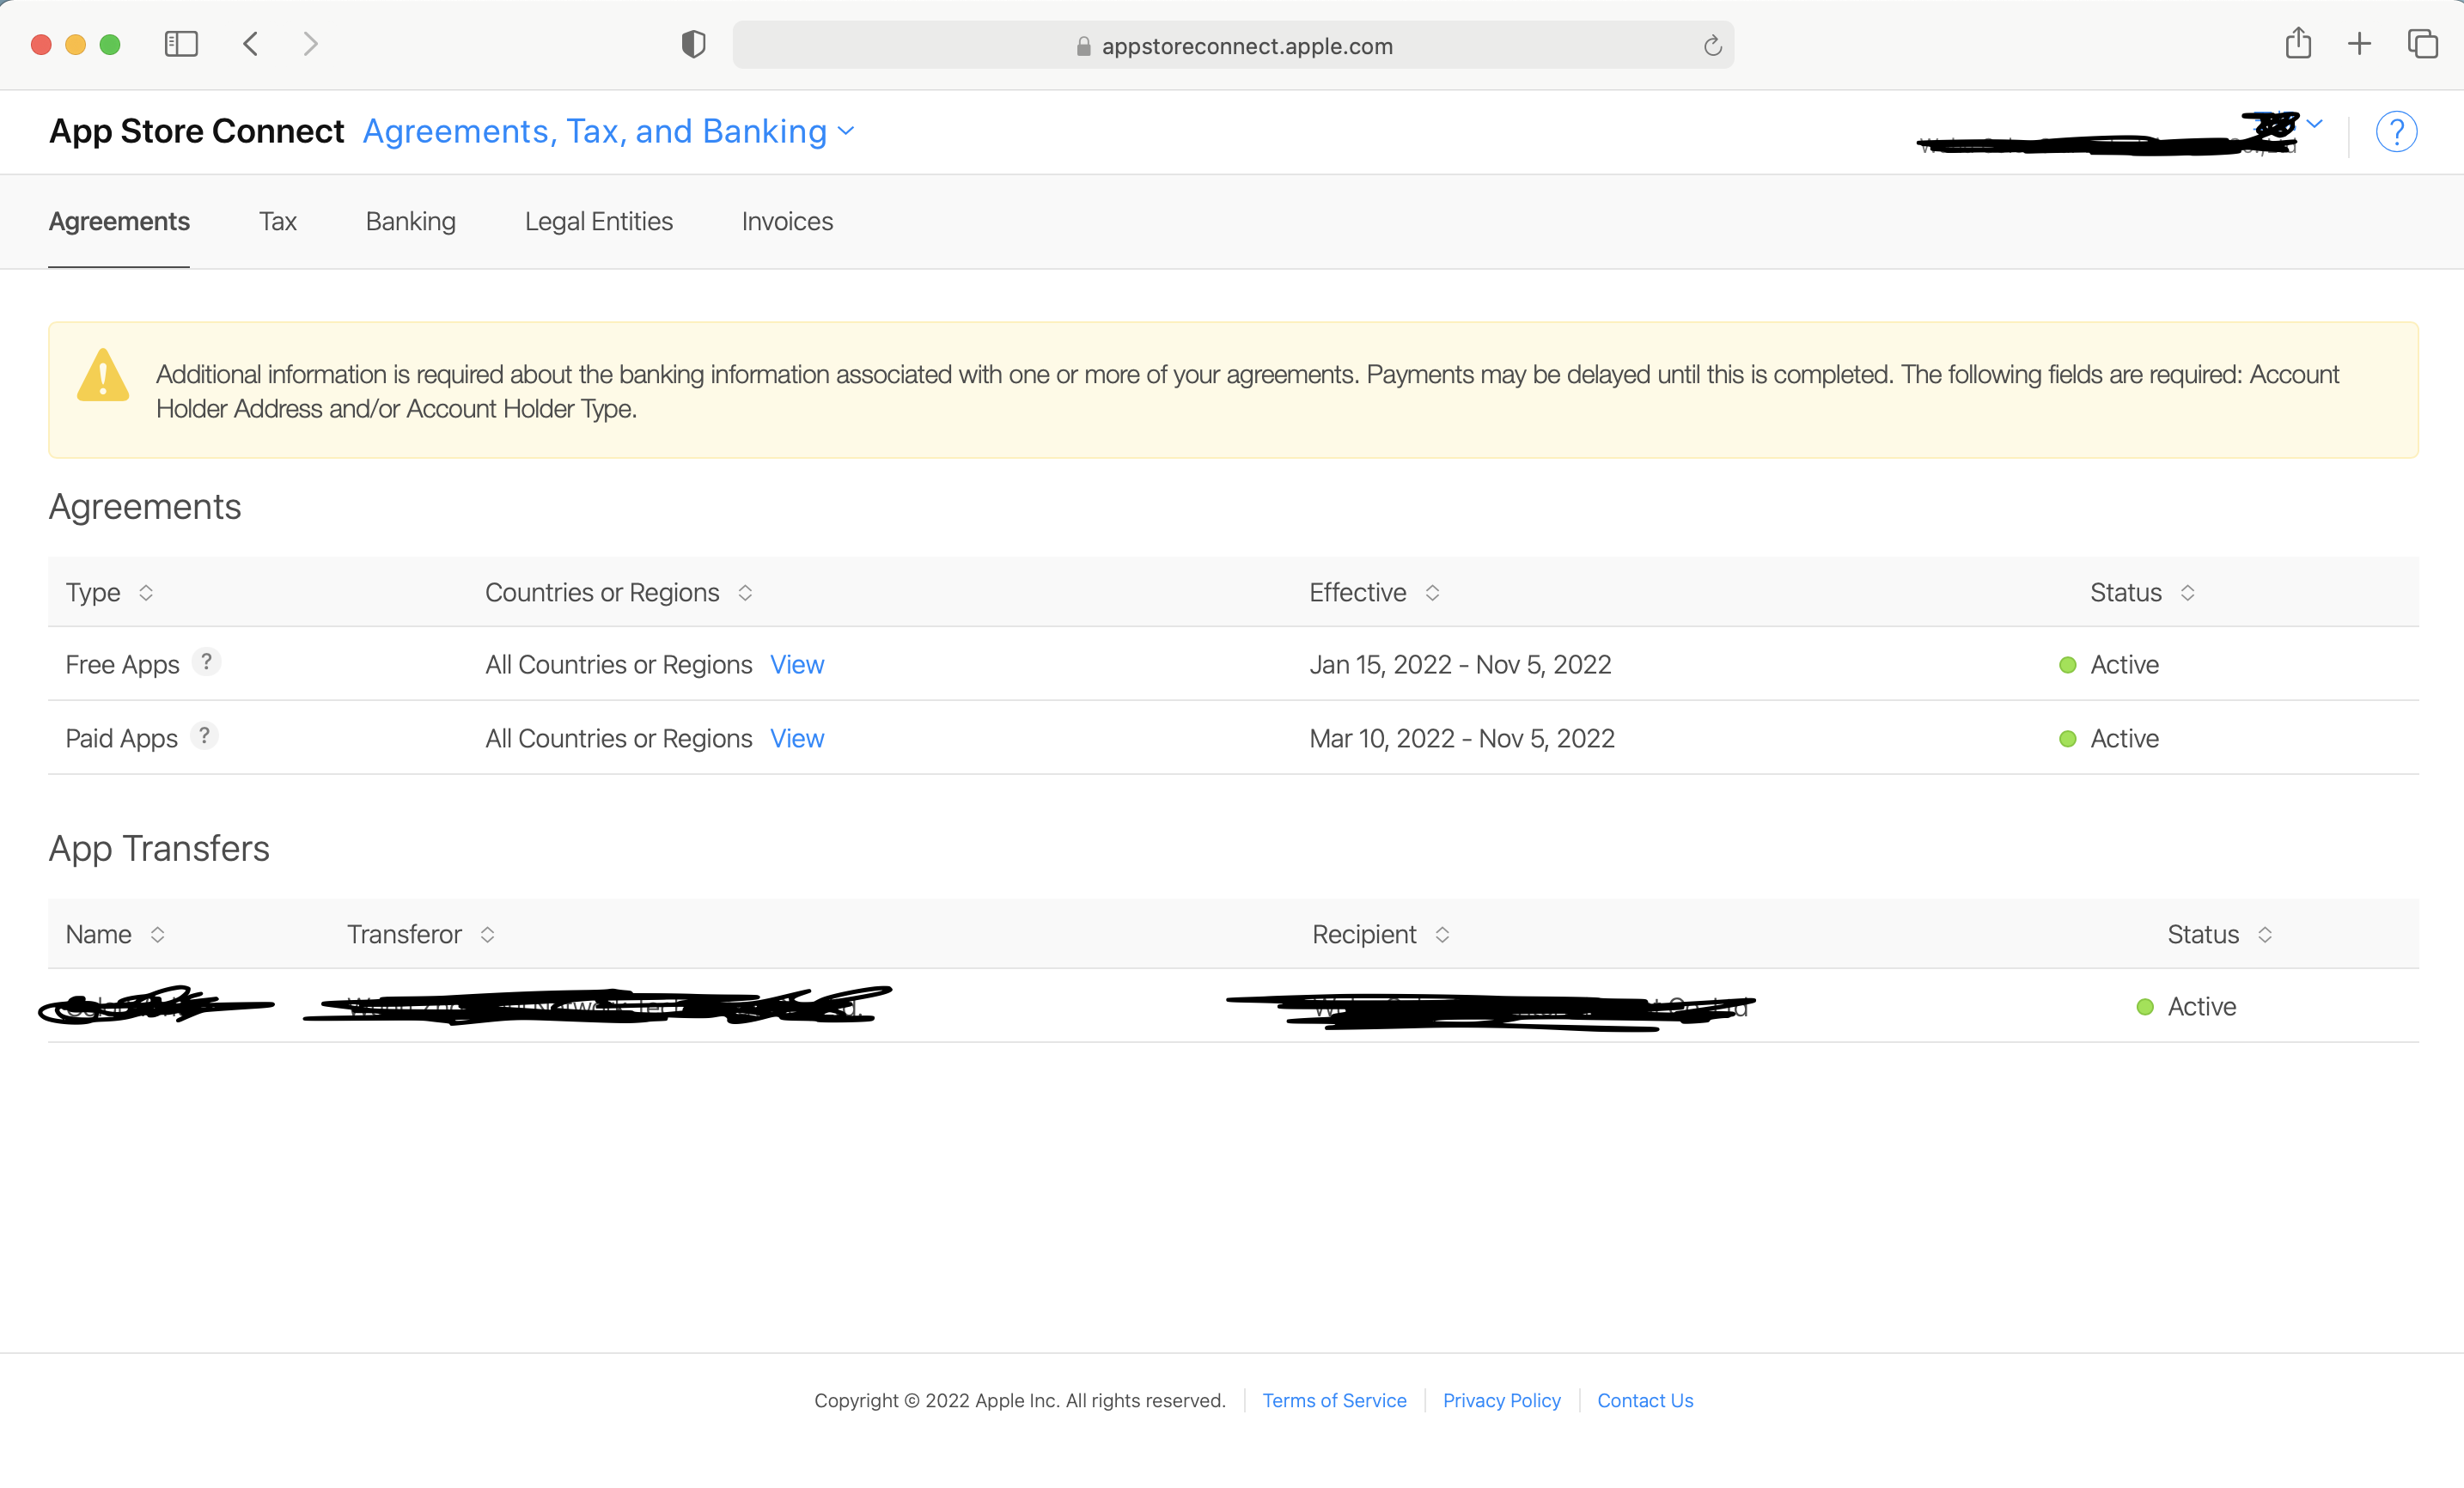2464x1488 pixels.
Task: Show the tab overview
Action: coord(2422,44)
